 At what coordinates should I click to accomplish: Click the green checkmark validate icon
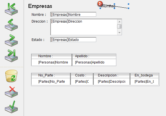[x=11, y=107]
